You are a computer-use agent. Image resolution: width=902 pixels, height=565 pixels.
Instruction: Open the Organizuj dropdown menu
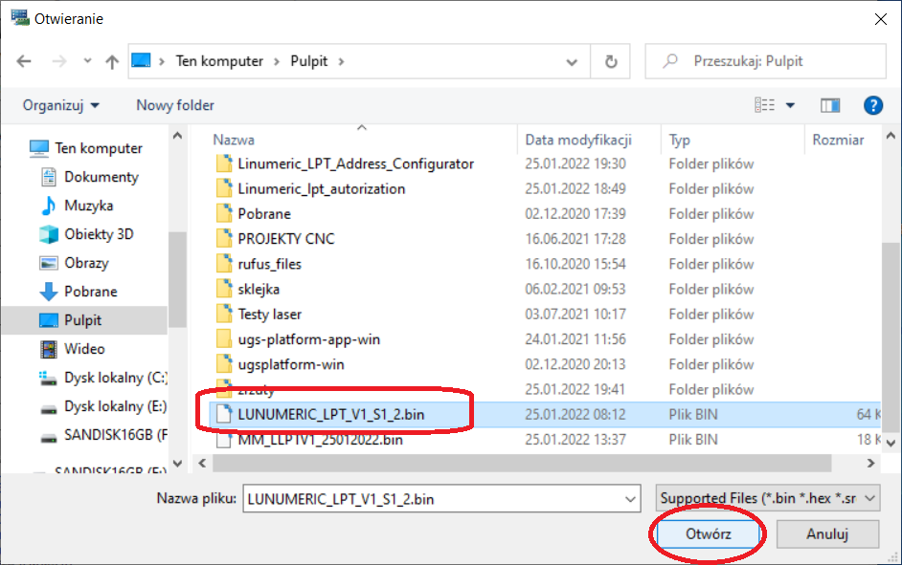[x=61, y=105]
